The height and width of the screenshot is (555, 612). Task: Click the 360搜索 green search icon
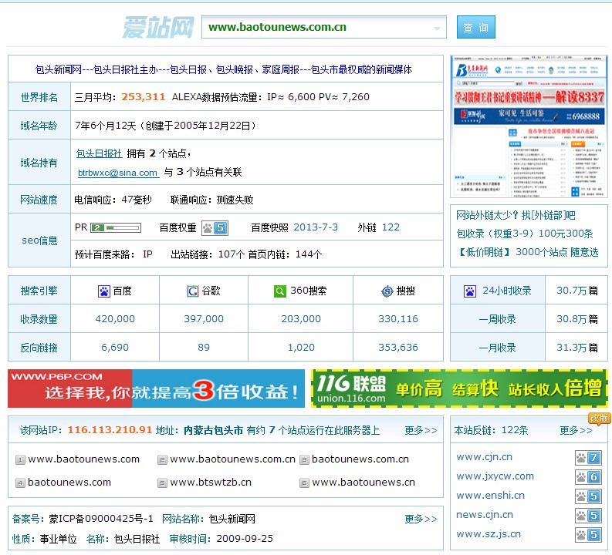coord(279,291)
